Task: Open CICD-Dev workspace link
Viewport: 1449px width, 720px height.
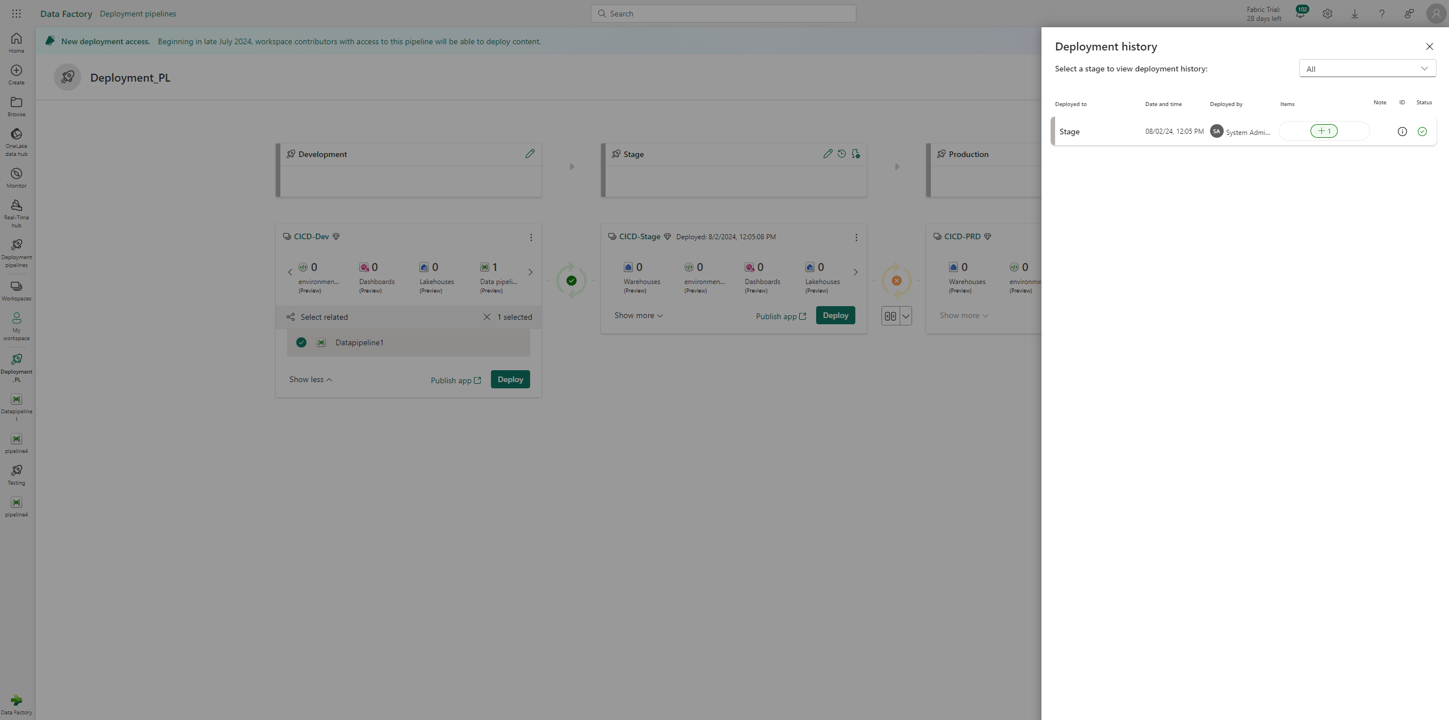Action: coord(312,236)
